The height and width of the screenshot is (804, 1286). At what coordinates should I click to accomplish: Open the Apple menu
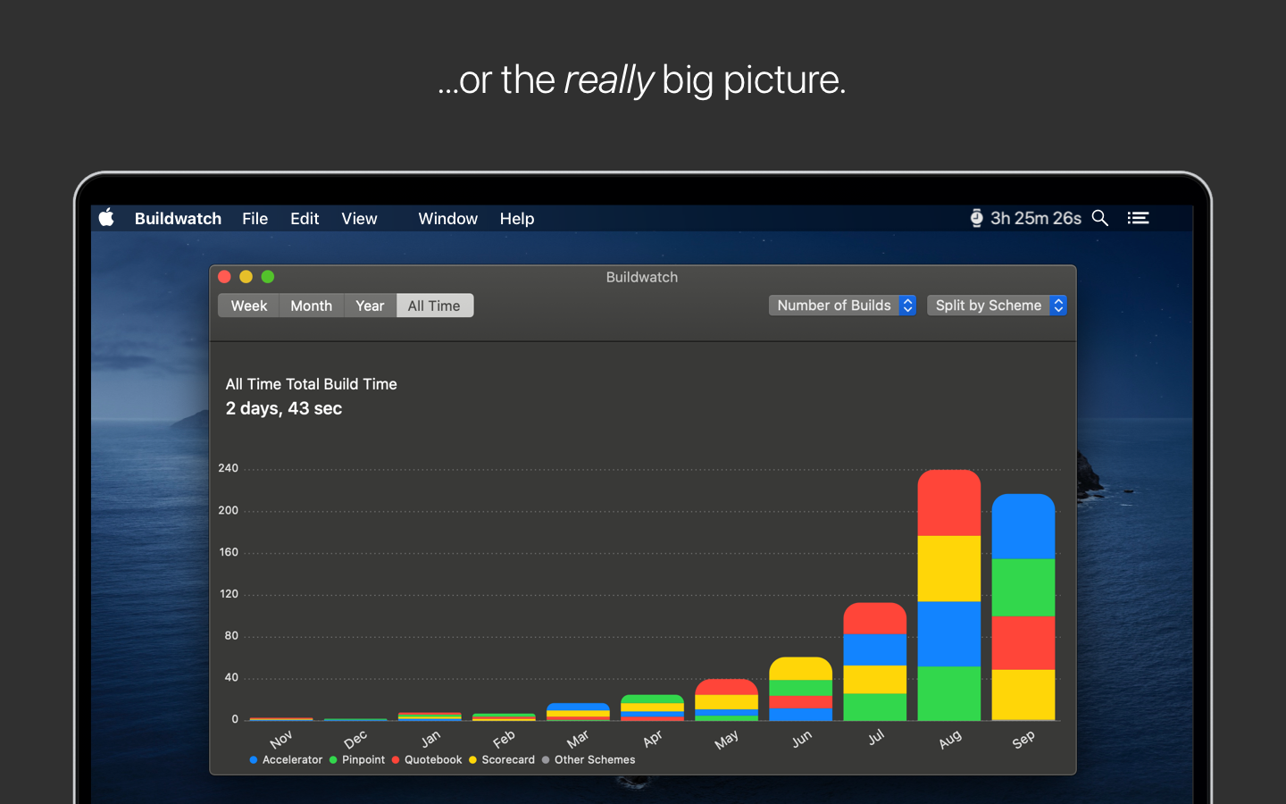pyautogui.click(x=106, y=217)
